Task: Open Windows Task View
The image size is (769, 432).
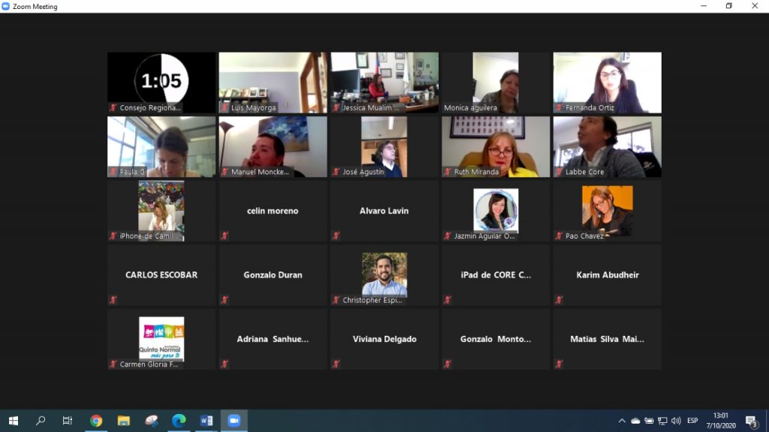Action: point(68,421)
